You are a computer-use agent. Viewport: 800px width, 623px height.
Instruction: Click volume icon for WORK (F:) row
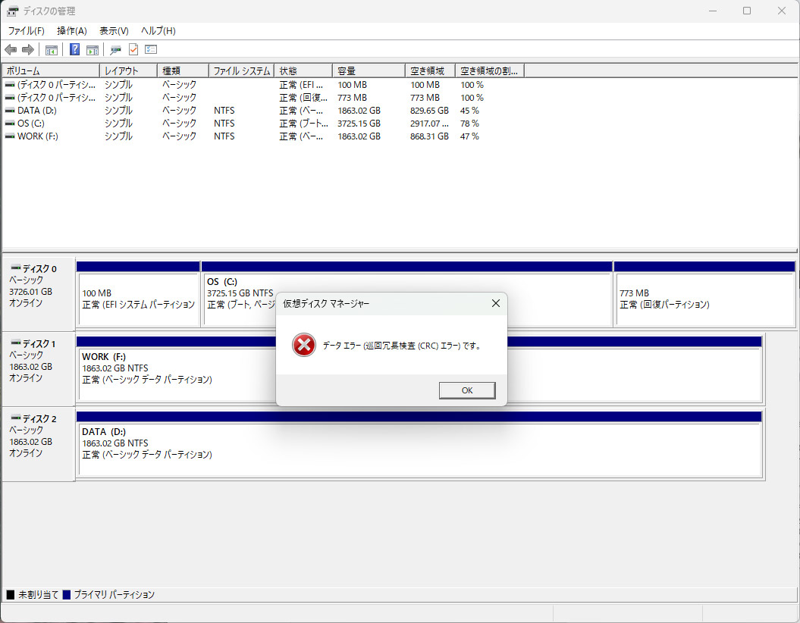tap(10, 136)
